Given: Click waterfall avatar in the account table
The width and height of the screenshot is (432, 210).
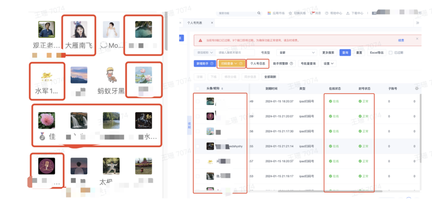Looking at the screenshot, I should pos(210,176).
